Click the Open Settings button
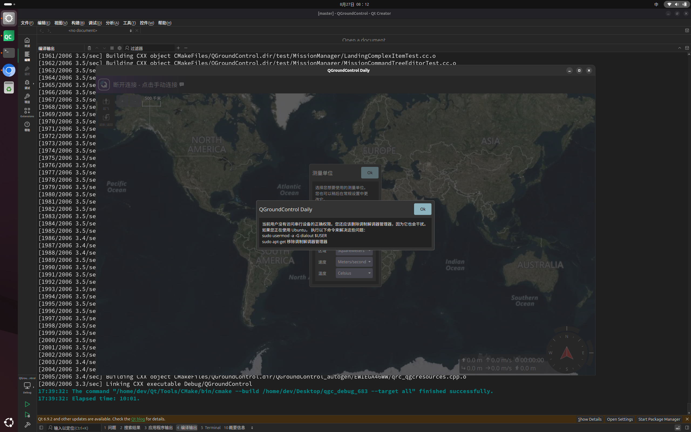The height and width of the screenshot is (432, 691). tap(620, 419)
